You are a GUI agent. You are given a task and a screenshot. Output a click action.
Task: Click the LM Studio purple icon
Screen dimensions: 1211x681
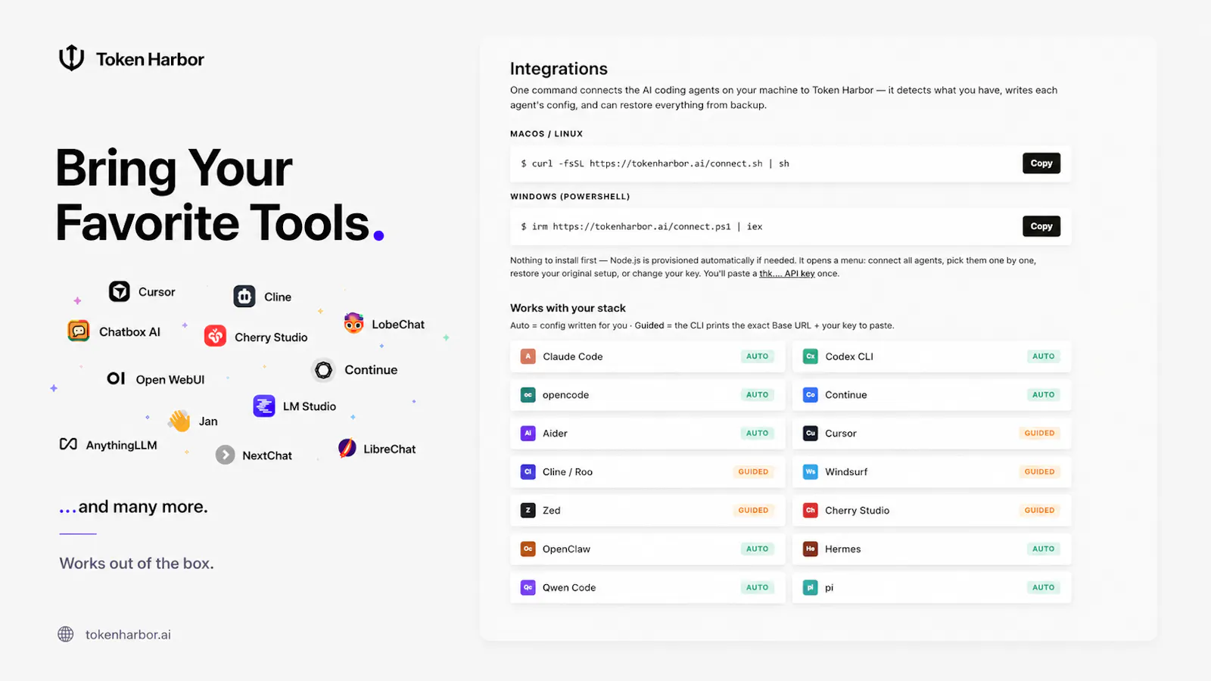point(264,406)
